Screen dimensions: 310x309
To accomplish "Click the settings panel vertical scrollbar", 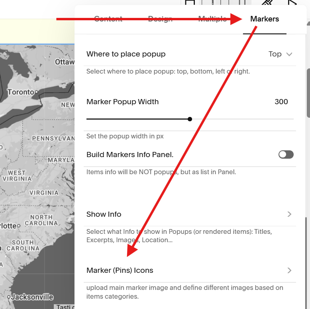I will point(308,93).
